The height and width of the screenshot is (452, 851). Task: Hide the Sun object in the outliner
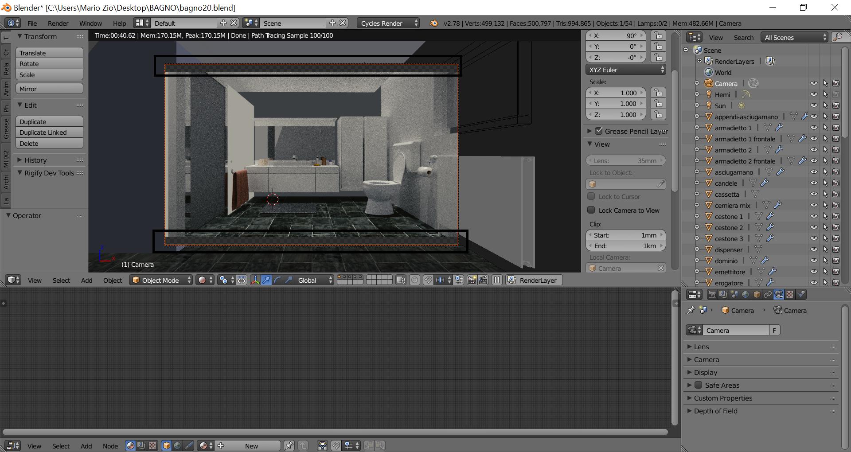pos(814,105)
